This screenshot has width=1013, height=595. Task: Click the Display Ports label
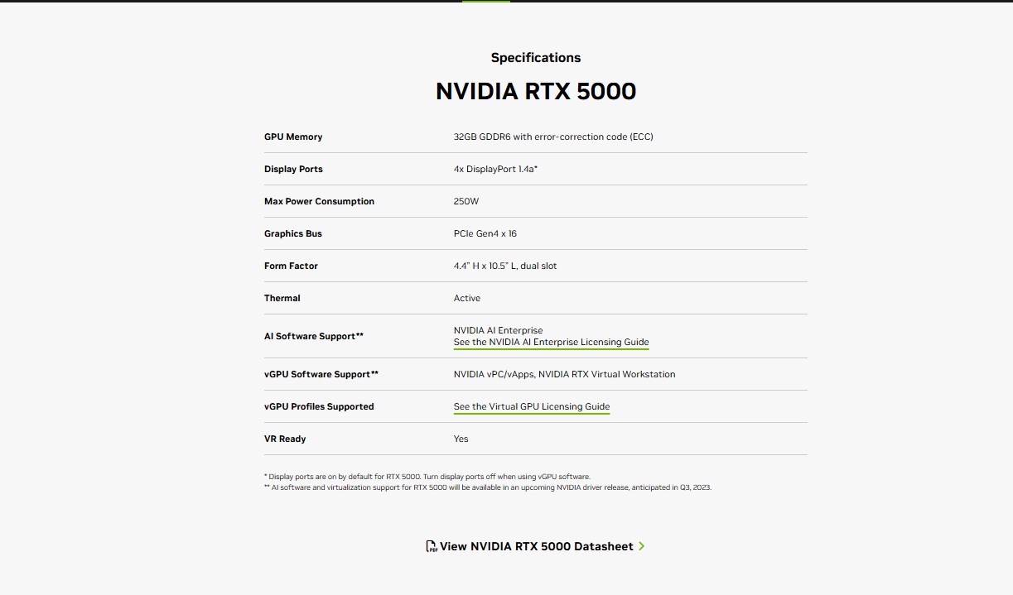tap(293, 169)
